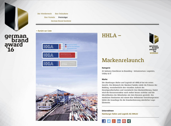Viewport: 171px width, 126px height.
Task: Share the page on Twitter
Action: tap(109, 121)
